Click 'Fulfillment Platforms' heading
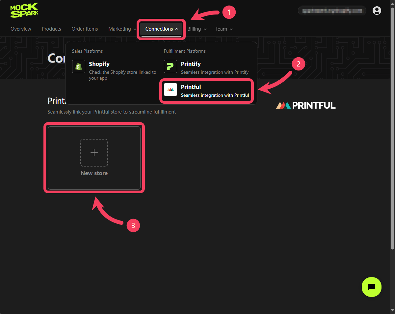395x314 pixels. (x=185, y=51)
